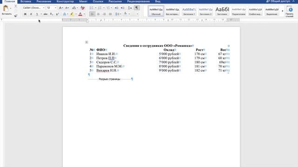This screenshot has height=167, width=298.
Task: Apply text effects with the outlined A
Action: click(x=65, y=14)
